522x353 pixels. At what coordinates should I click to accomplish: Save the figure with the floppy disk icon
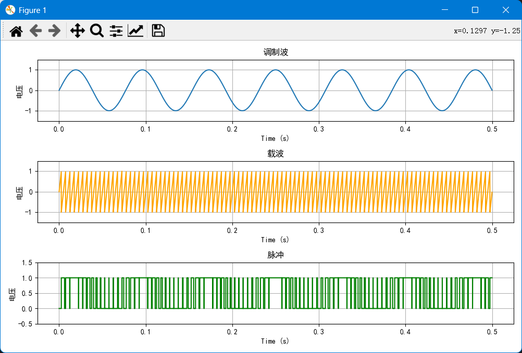click(158, 31)
